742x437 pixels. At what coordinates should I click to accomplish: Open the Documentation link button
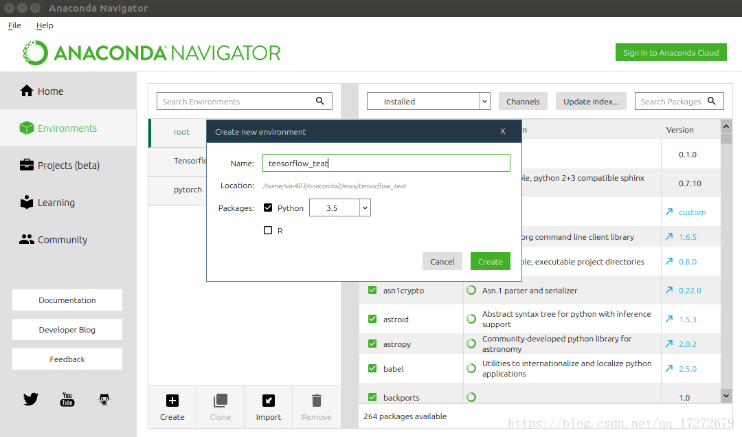click(67, 300)
